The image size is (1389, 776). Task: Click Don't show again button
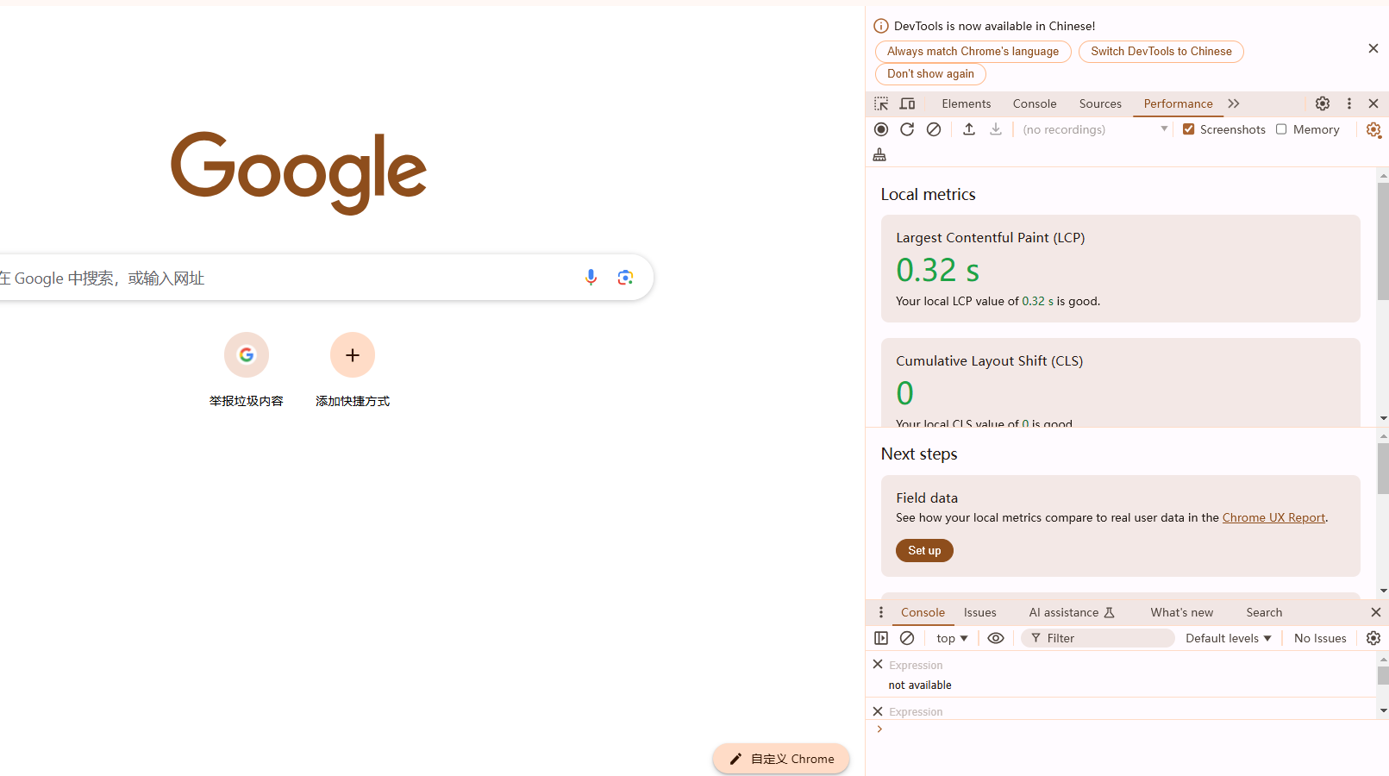tap(930, 74)
